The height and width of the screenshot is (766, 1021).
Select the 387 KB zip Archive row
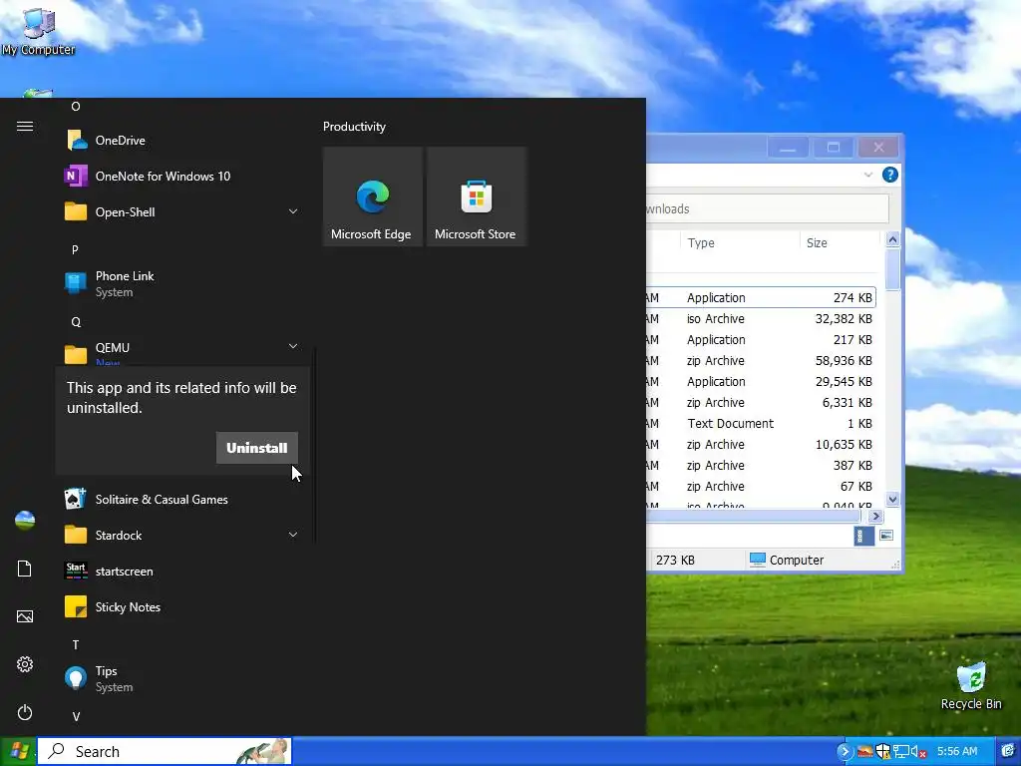761,465
